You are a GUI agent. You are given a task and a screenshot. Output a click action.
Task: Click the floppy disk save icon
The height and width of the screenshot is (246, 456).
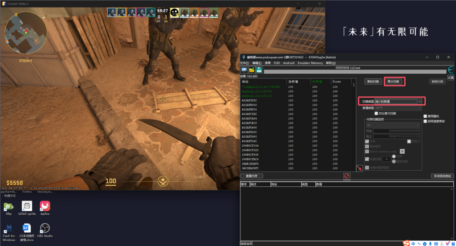259,70
